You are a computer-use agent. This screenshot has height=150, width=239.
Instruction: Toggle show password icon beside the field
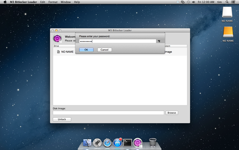pyautogui.click(x=159, y=41)
